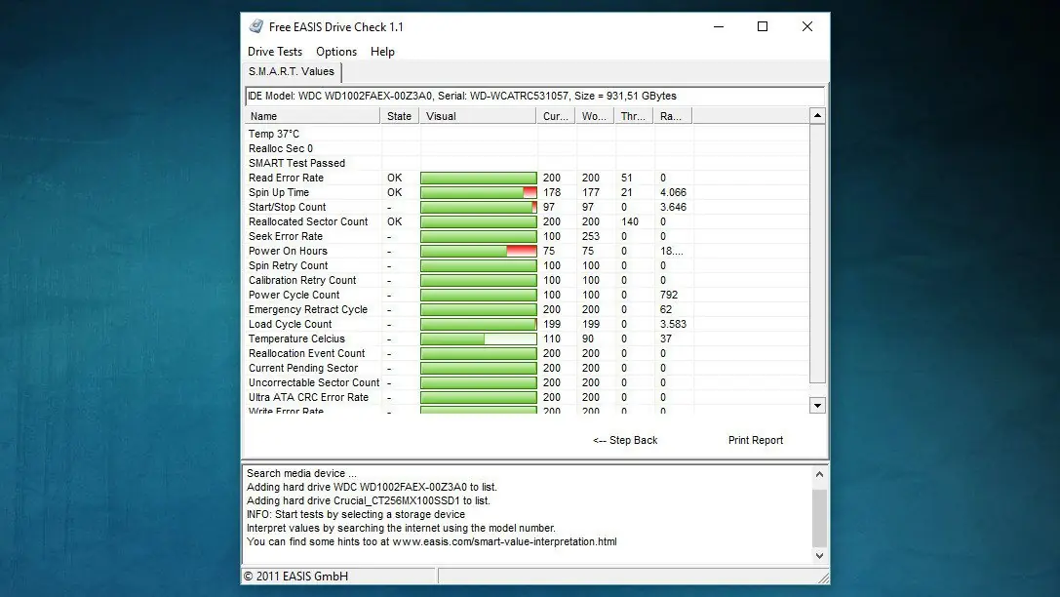
Task: Click the OK state of Read Error Rate
Action: coord(394,178)
